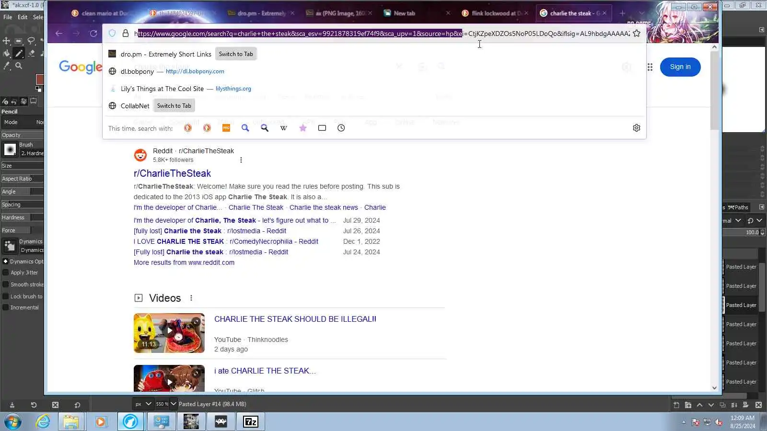
Task: Open the layer mode group switch dropdown
Action: [754, 221]
